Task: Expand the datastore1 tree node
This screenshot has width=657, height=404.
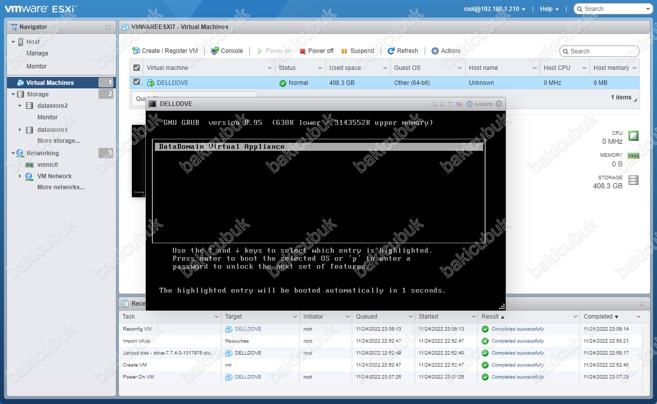Action: coord(20,130)
